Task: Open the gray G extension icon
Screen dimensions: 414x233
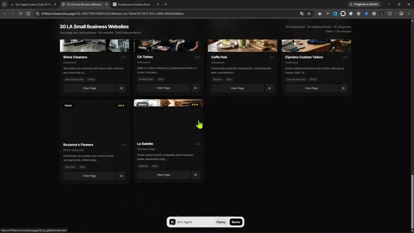Action: tap(358, 14)
